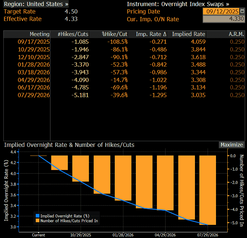The height and width of the screenshot is (238, 247).
Task: Select meeting date 07/29/2026 in table
Action: coord(34,95)
